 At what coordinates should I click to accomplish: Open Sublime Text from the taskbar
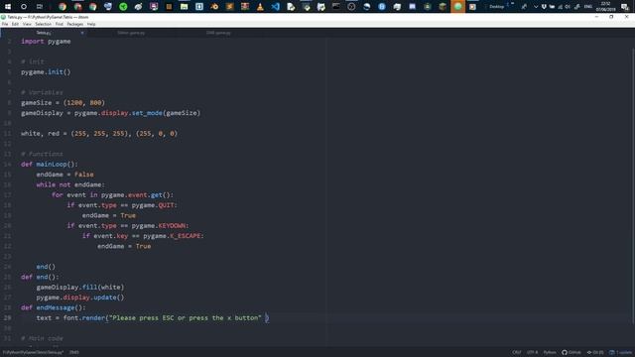(x=229, y=7)
